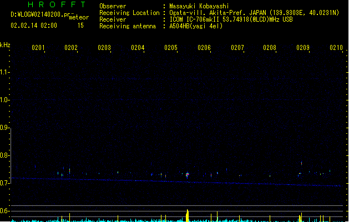Click the 1.1 kHz axis label

[4, 72]
